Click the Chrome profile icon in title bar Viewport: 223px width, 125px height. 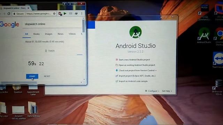point(64,4)
